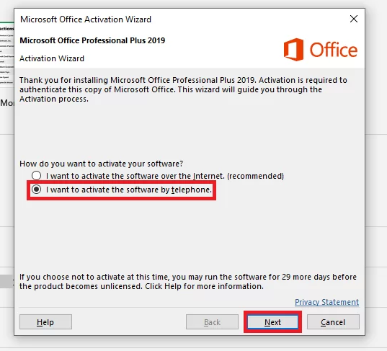Click the gray bar in background window
387x351 pixels.
tap(6, 281)
